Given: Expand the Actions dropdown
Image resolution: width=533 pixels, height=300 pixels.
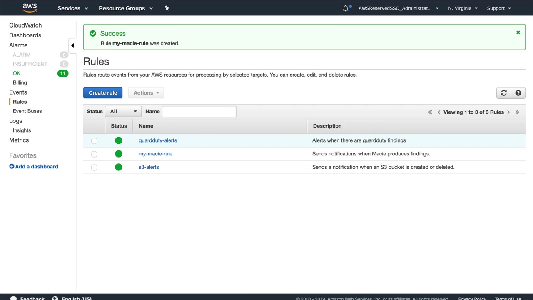Looking at the screenshot, I should point(146,93).
